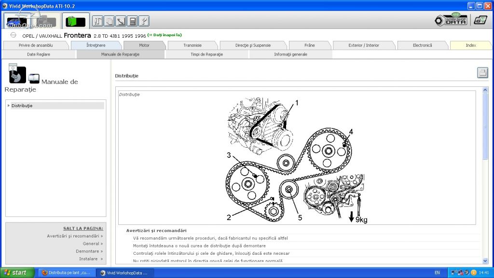Open the calculator toolbar icon

click(x=133, y=21)
